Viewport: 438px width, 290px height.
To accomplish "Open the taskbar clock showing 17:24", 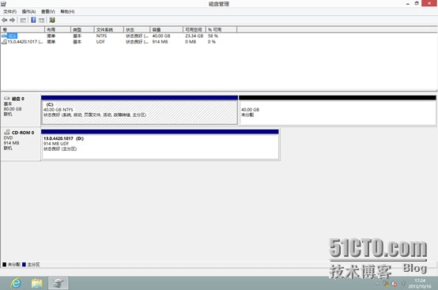I will click(x=420, y=284).
